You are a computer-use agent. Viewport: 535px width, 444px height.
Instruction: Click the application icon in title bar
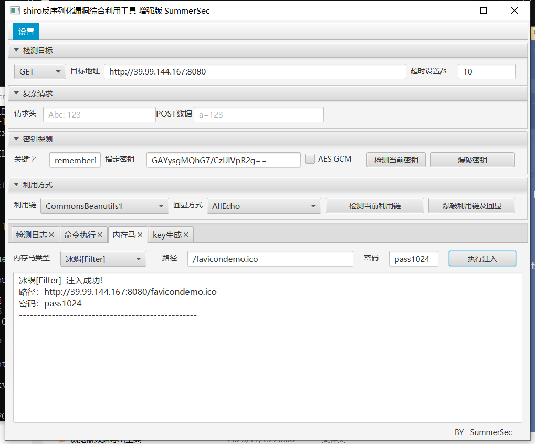pos(15,10)
